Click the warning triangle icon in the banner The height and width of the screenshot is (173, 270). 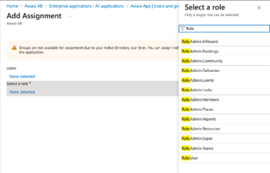point(14,48)
